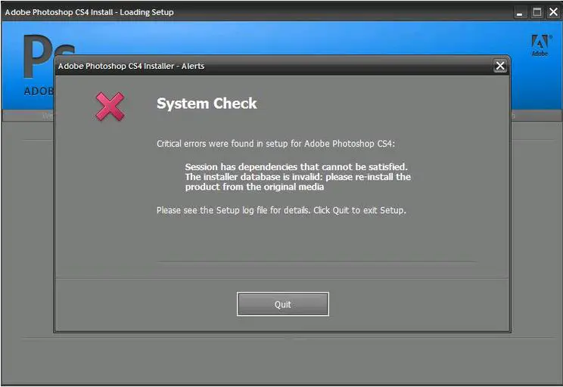Close the Installer Alerts dialog

(499, 66)
